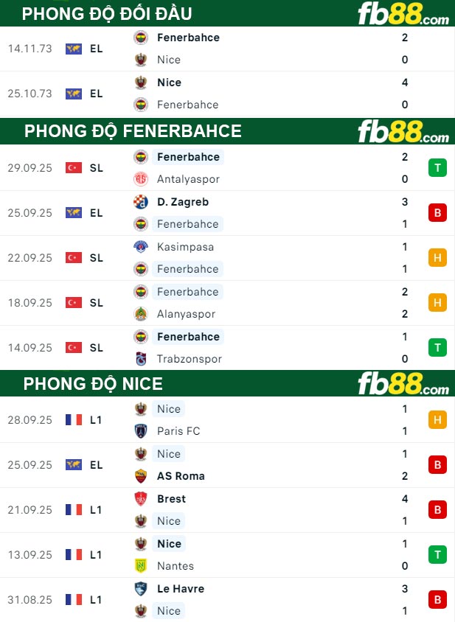Click the Trabzonspor club crest
This screenshot has height=622, width=455.
(140, 359)
